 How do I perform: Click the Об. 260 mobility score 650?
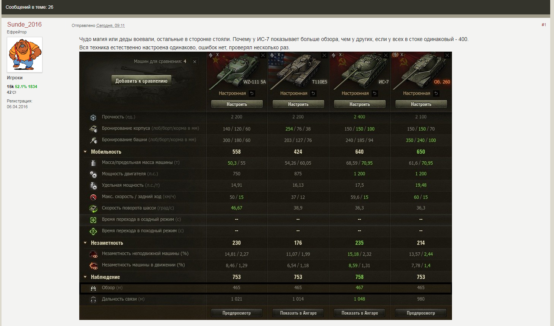[421, 152]
